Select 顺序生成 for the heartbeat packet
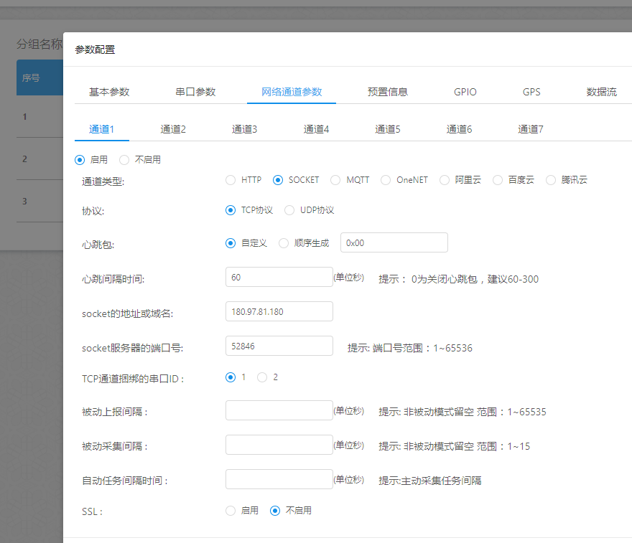Screen dimensions: 632x543 (x=283, y=242)
